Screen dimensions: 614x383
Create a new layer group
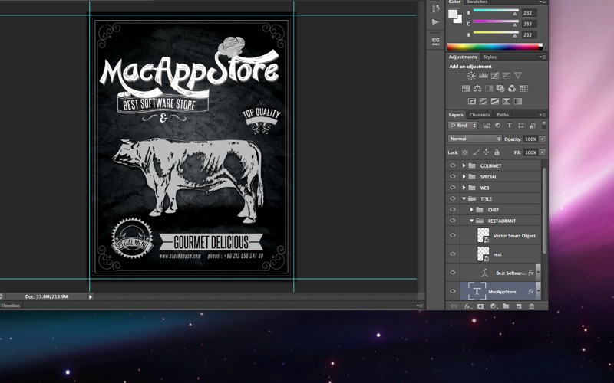(x=506, y=306)
